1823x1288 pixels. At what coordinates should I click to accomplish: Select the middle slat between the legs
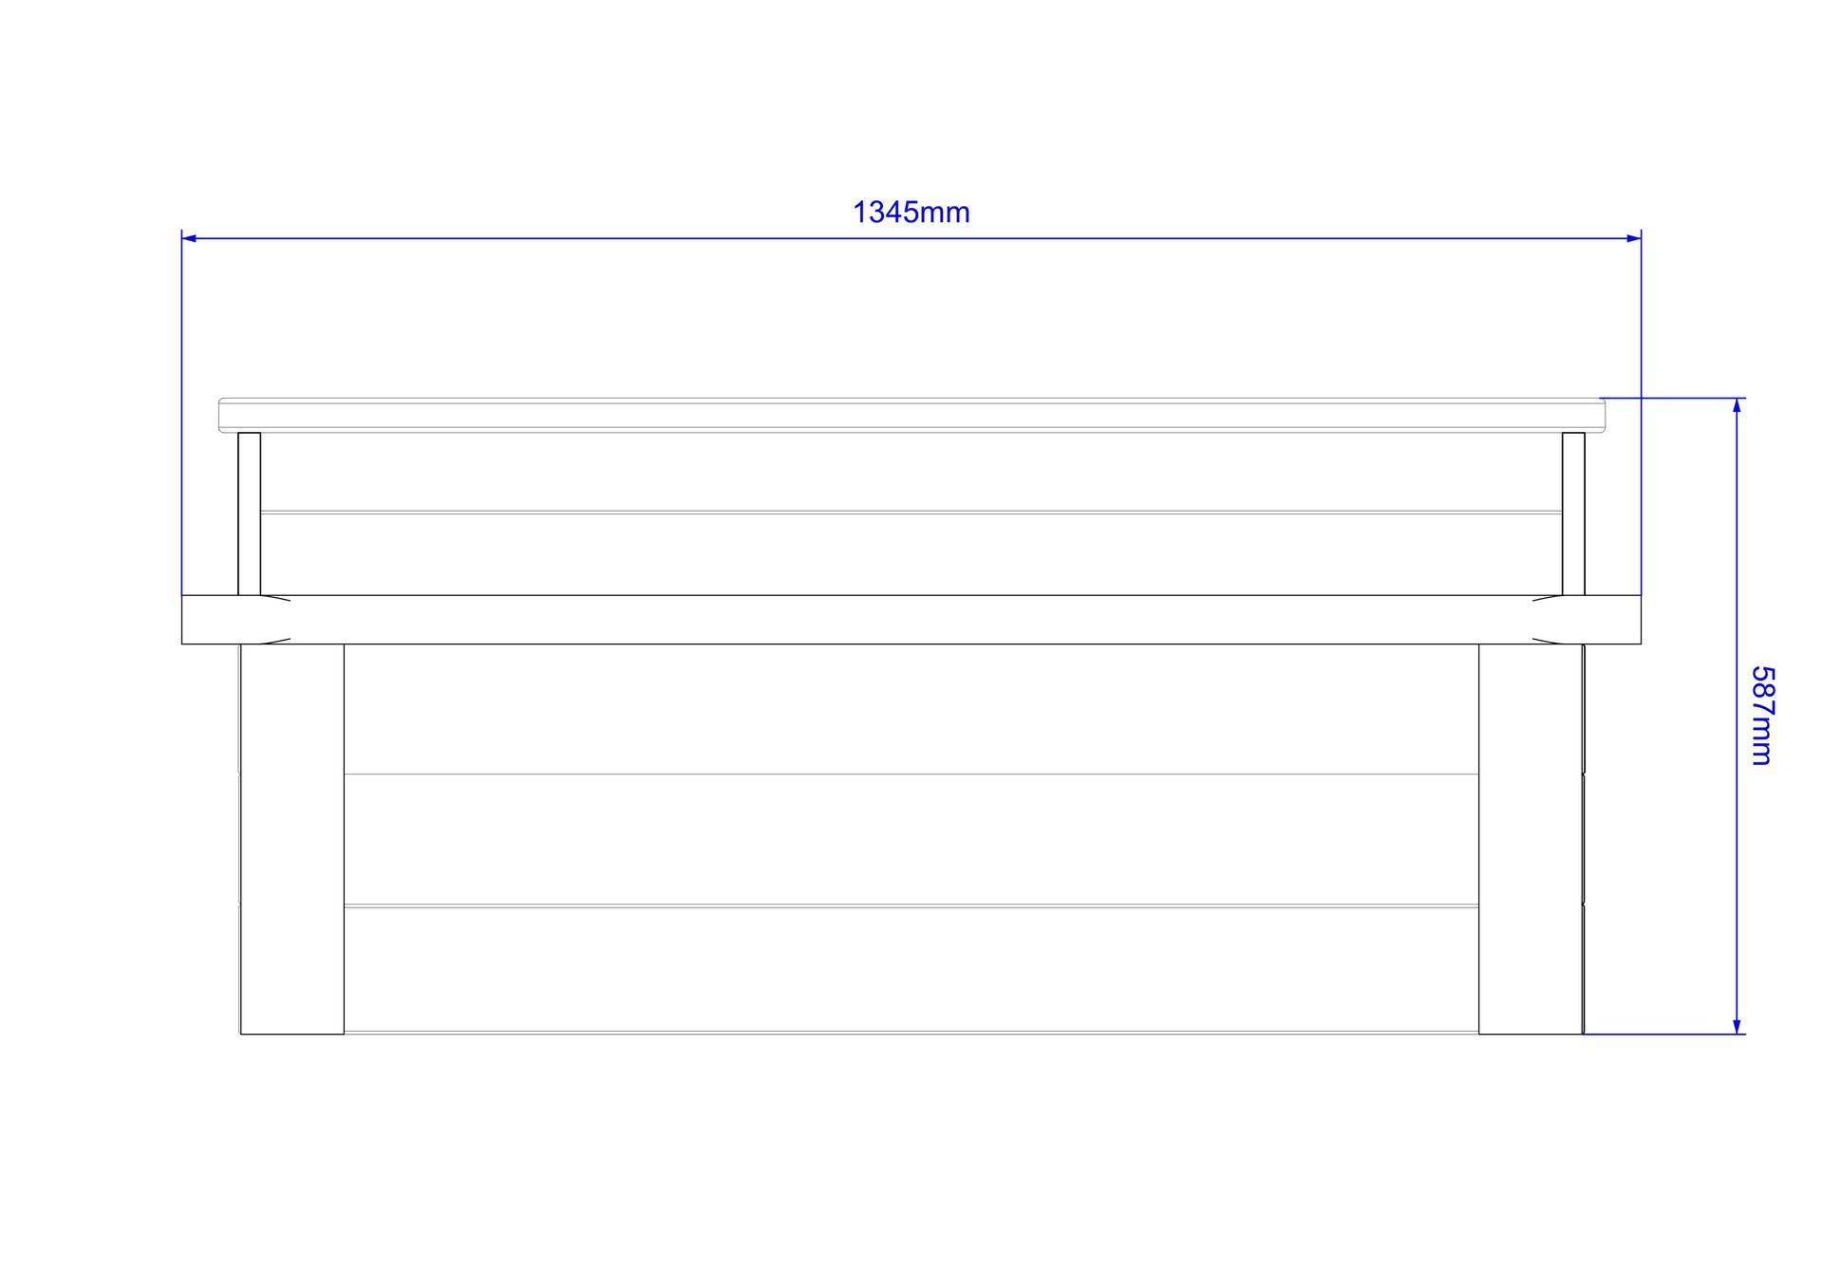tap(911, 839)
